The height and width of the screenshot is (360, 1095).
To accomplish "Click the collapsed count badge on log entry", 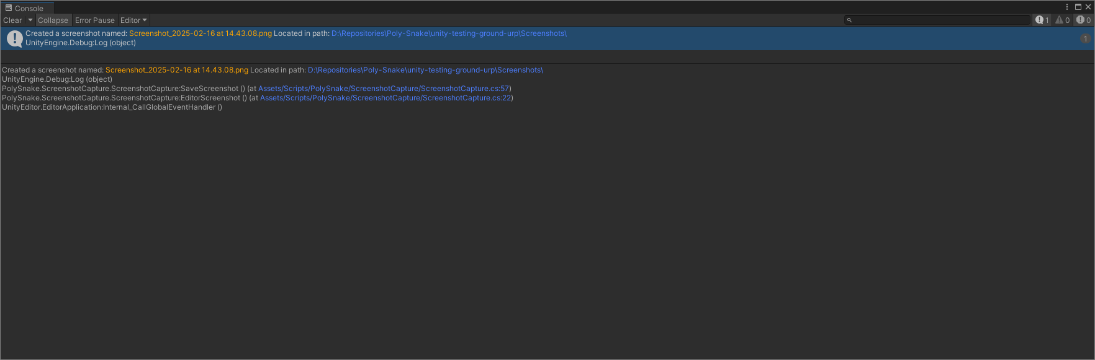I will click(x=1085, y=38).
